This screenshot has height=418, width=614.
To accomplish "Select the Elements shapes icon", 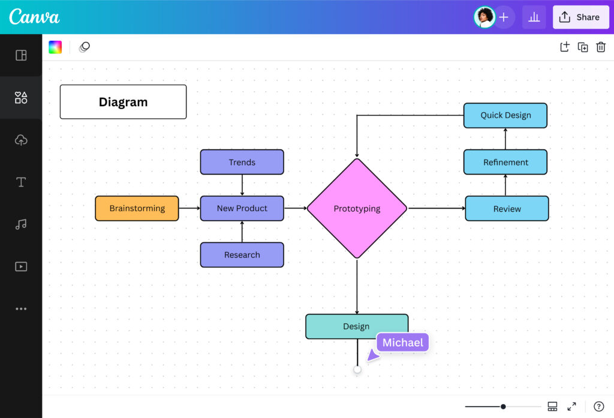I will pos(21,98).
